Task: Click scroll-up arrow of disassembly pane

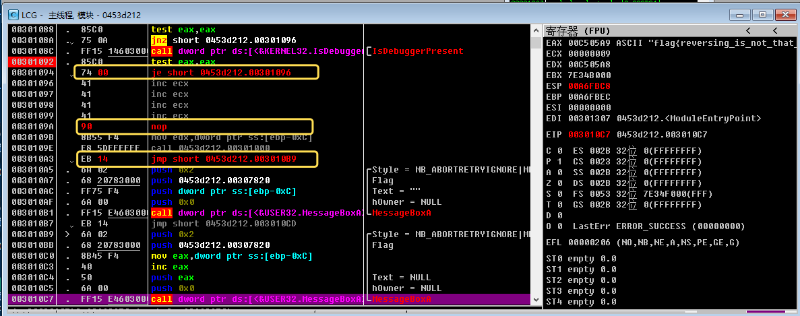Action: point(537,30)
